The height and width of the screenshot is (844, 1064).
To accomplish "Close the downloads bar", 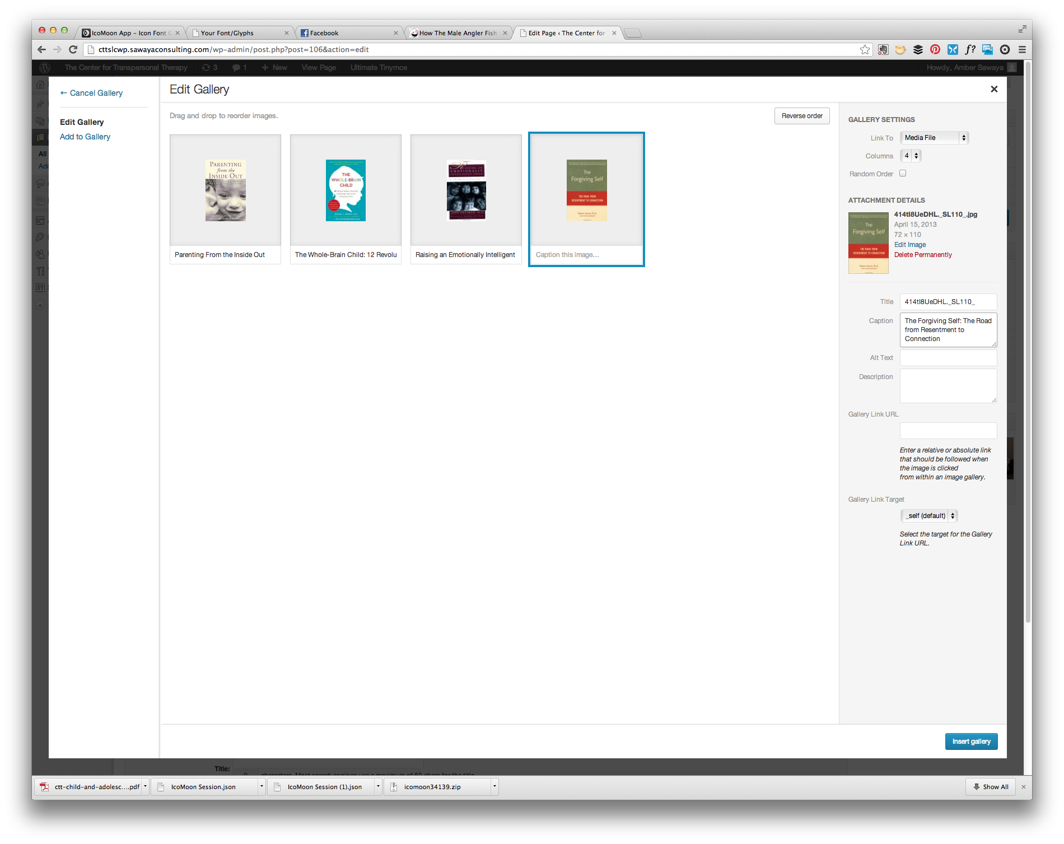I will point(1023,787).
